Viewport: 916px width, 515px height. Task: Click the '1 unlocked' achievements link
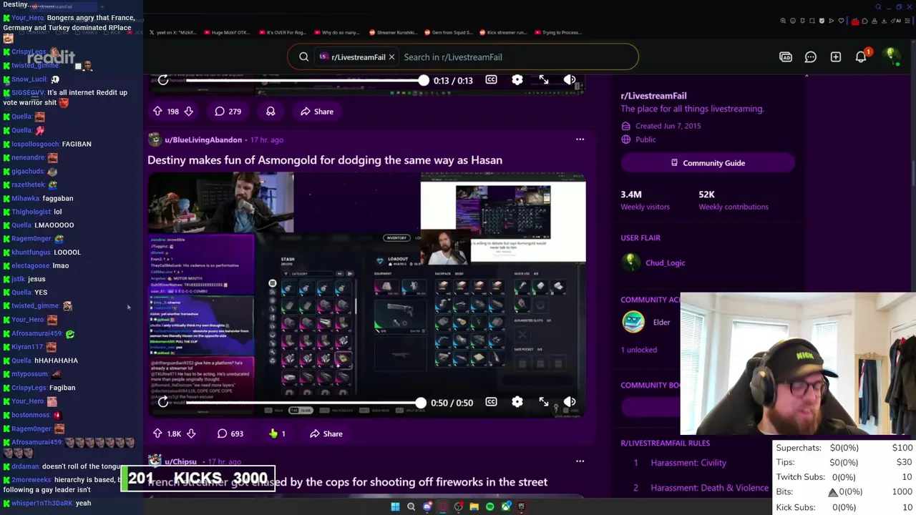(638, 350)
